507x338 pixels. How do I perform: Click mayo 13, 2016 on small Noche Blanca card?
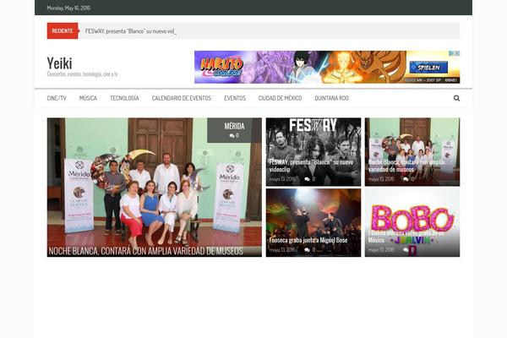tap(381, 179)
